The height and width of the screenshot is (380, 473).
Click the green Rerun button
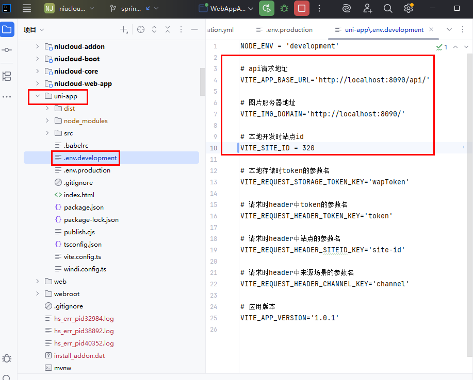coord(267,8)
